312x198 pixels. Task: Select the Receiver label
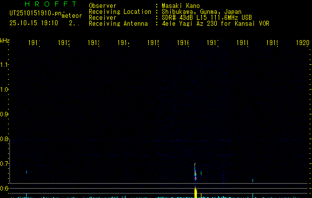click(x=103, y=18)
